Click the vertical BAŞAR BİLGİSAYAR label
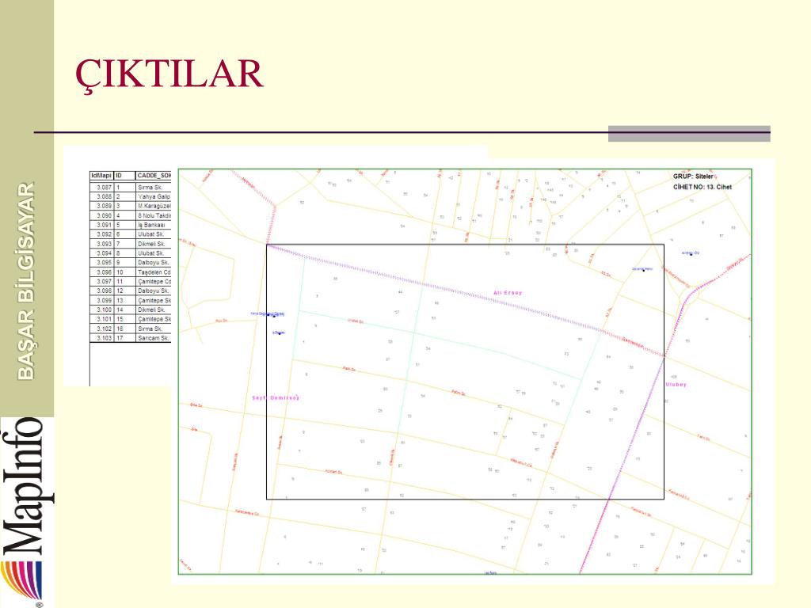811x608 pixels. point(26,281)
